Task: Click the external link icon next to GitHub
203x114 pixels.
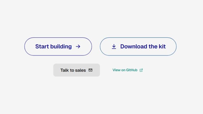Action: click(141, 70)
